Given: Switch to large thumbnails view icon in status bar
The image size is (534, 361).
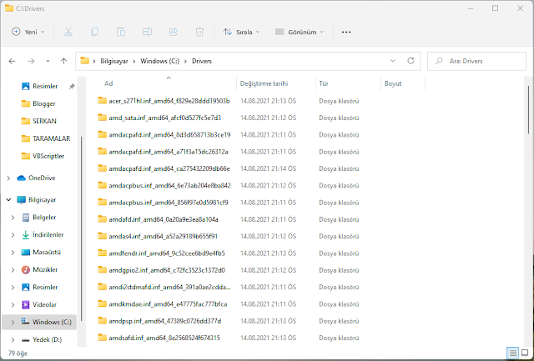Looking at the screenshot, I should tap(525, 353).
